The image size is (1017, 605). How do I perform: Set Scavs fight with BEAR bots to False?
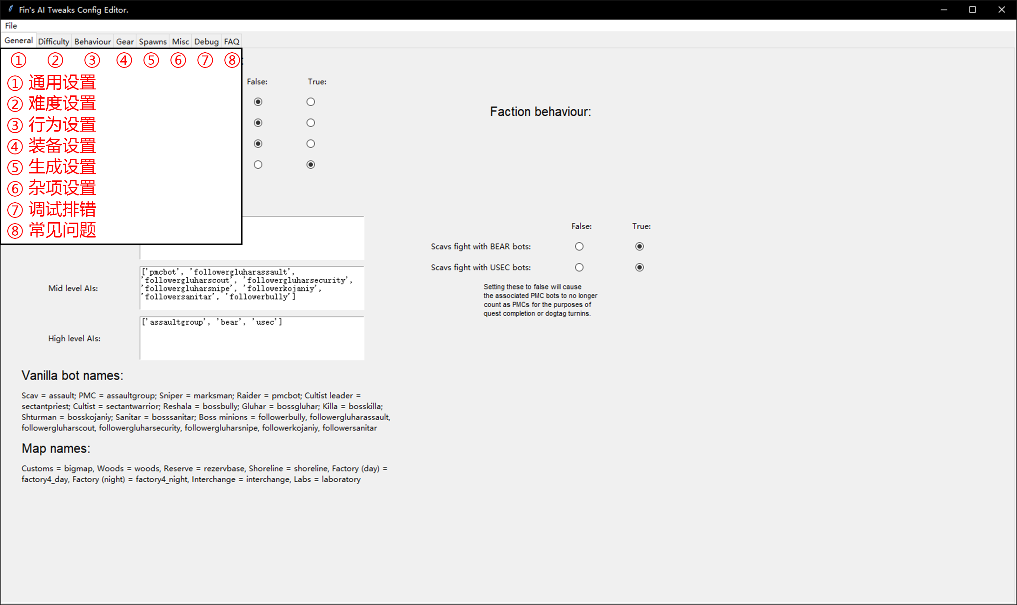click(579, 246)
